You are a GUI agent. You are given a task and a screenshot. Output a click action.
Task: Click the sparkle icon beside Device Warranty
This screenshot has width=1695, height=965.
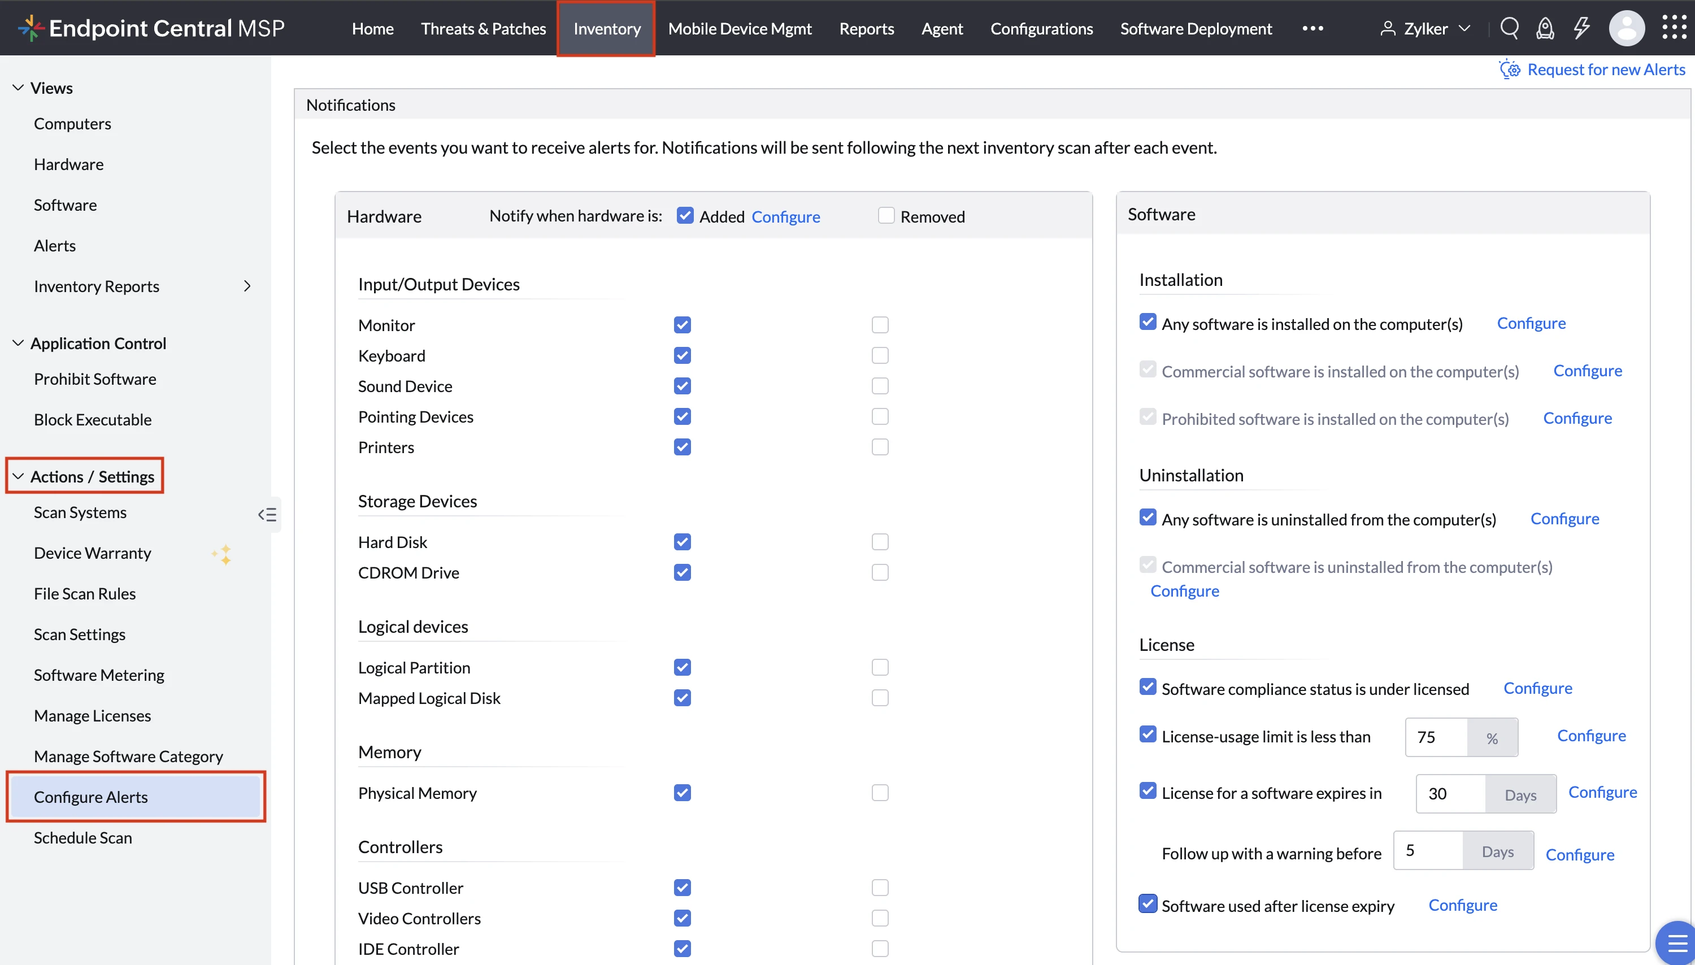(222, 554)
